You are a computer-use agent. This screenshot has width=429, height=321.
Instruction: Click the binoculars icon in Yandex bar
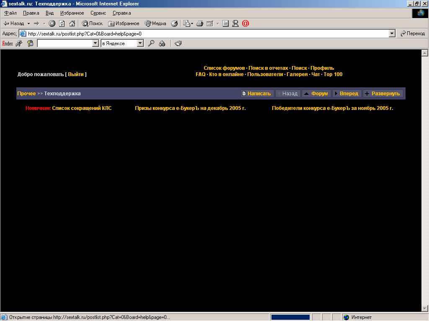point(162,43)
